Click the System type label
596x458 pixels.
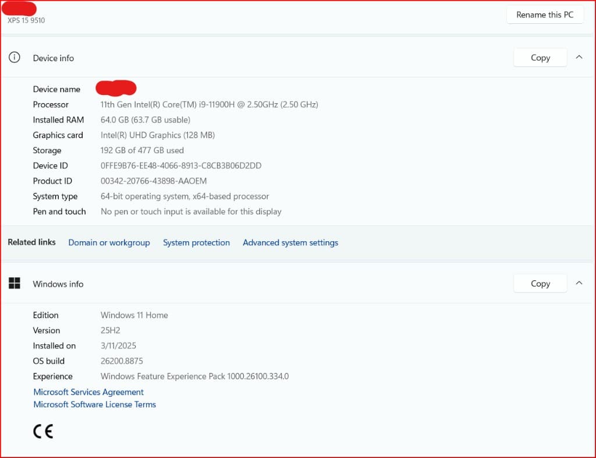coord(55,196)
